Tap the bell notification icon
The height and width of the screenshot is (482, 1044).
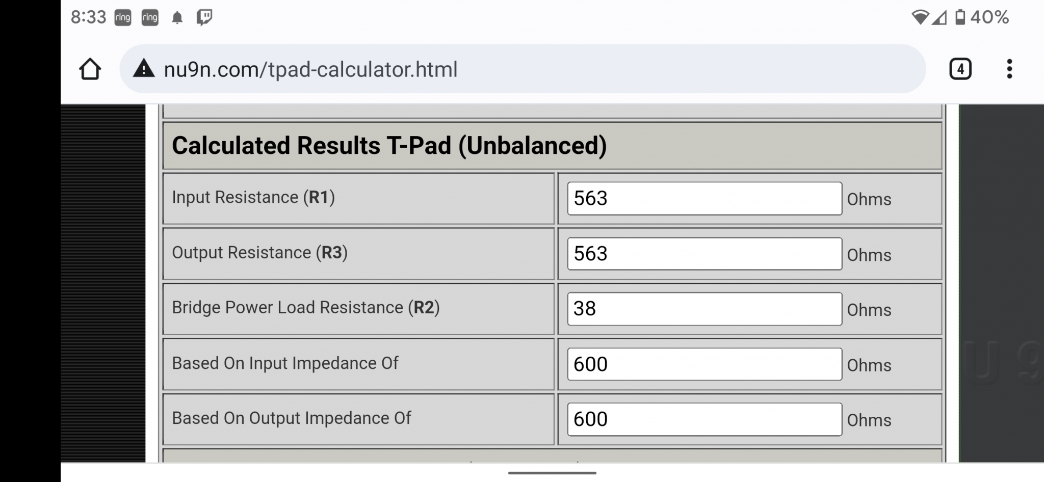(177, 18)
